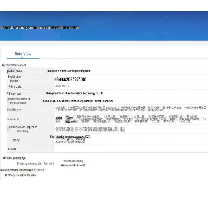Viewport: 208px width, 208px height.
Task: Open the Data View tab
Action: point(23,54)
